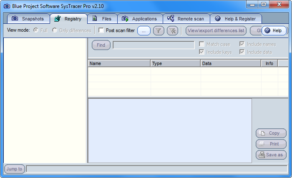
Task: Select Only differences view mode
Action: coord(55,30)
